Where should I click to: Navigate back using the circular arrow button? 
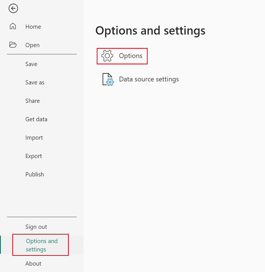coord(13,8)
